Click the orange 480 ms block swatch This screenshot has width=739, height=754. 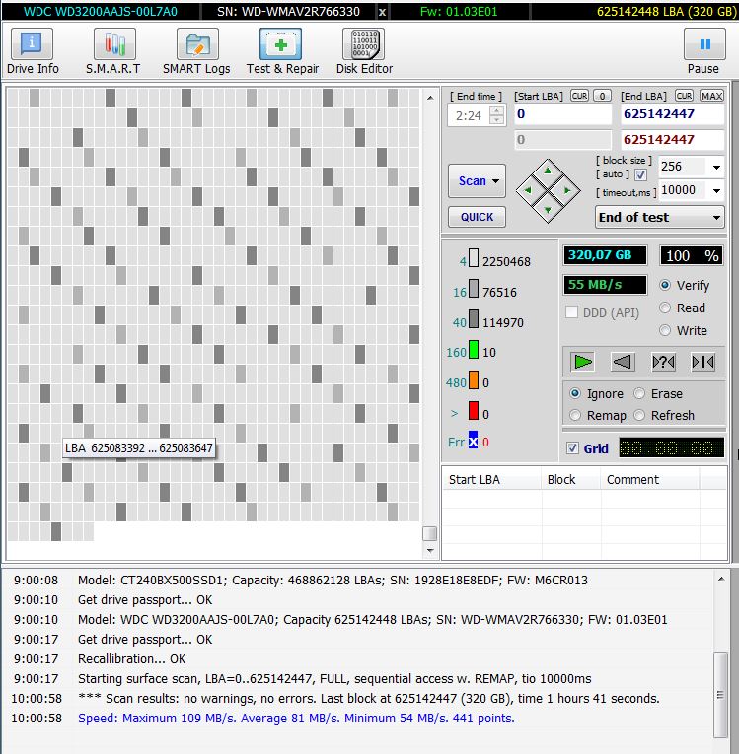474,379
